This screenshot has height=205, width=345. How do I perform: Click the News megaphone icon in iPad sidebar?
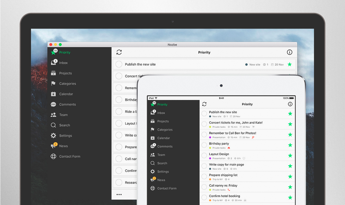click(153, 180)
